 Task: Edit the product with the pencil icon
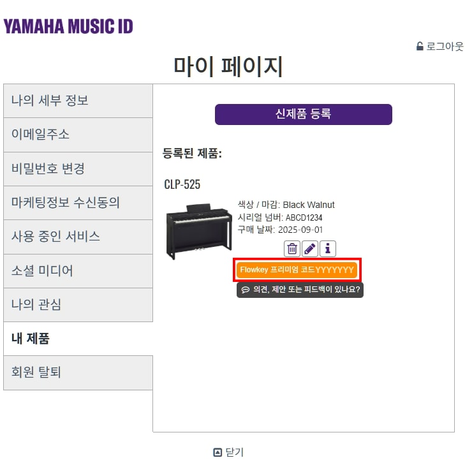pyautogui.click(x=309, y=249)
